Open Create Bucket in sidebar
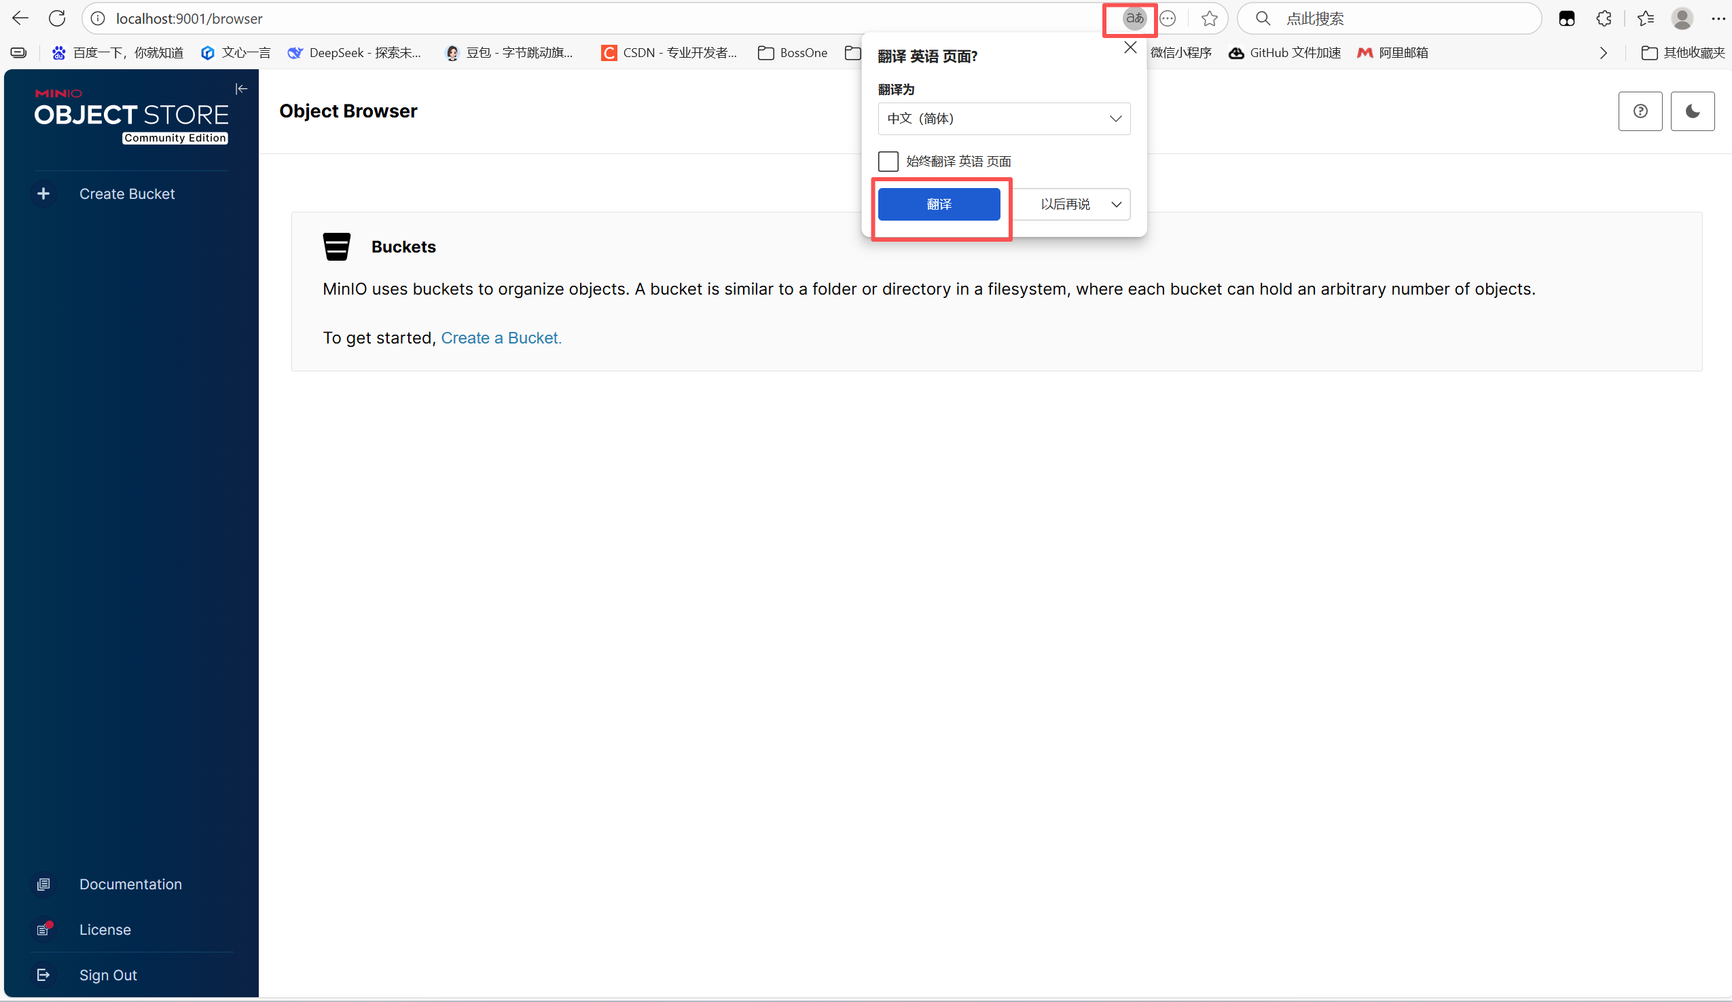 pyautogui.click(x=126, y=193)
